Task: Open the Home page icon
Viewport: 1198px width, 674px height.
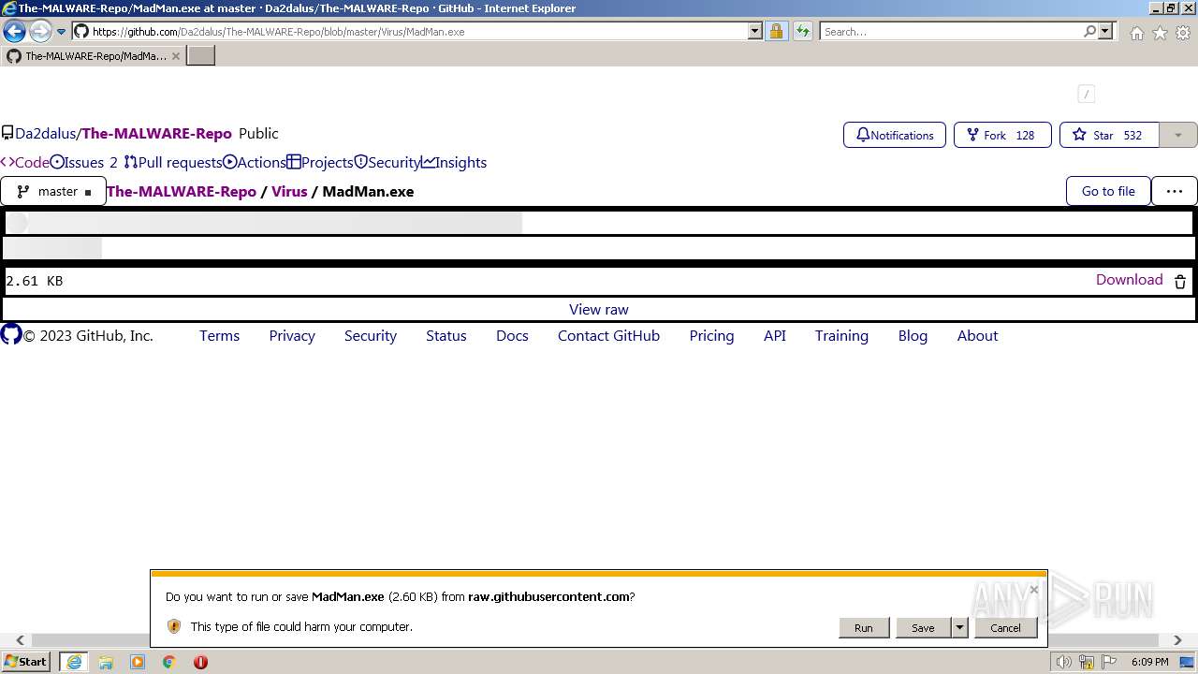Action: (1136, 33)
